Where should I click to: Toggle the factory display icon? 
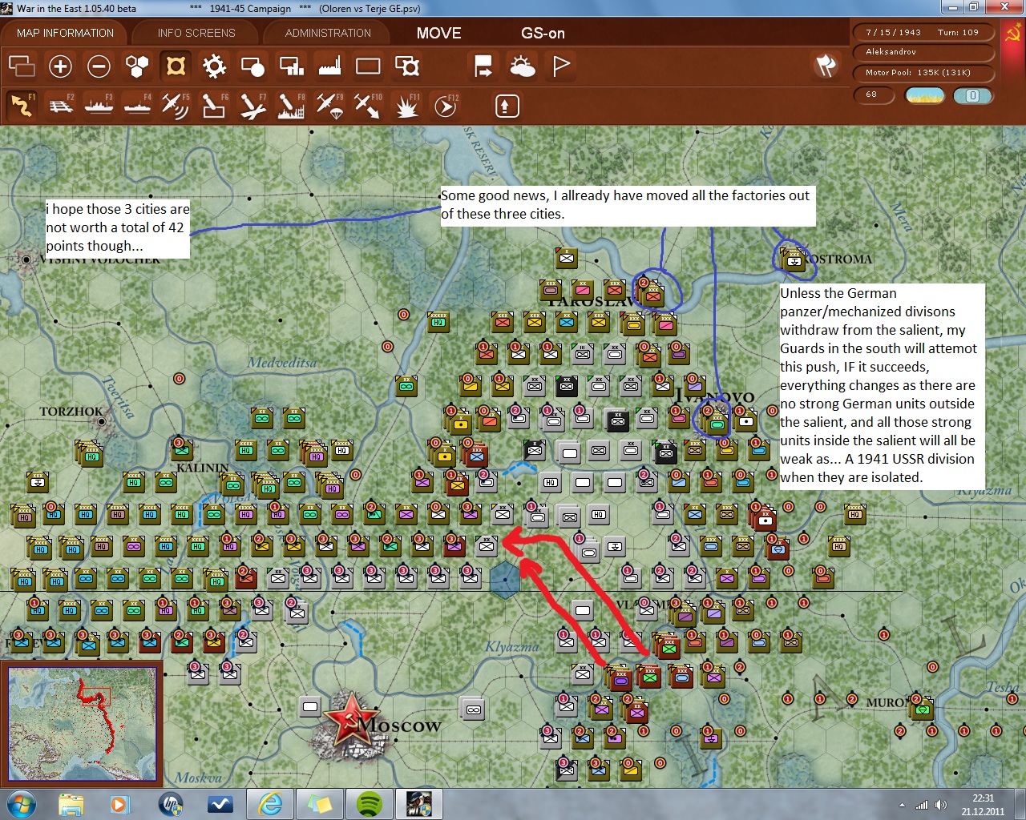(329, 66)
